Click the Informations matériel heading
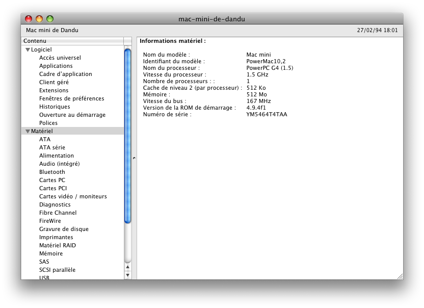424x308 pixels. pos(173,41)
